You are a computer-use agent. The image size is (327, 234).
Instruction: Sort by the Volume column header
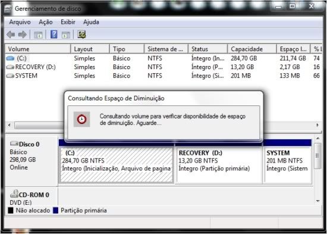37,49
